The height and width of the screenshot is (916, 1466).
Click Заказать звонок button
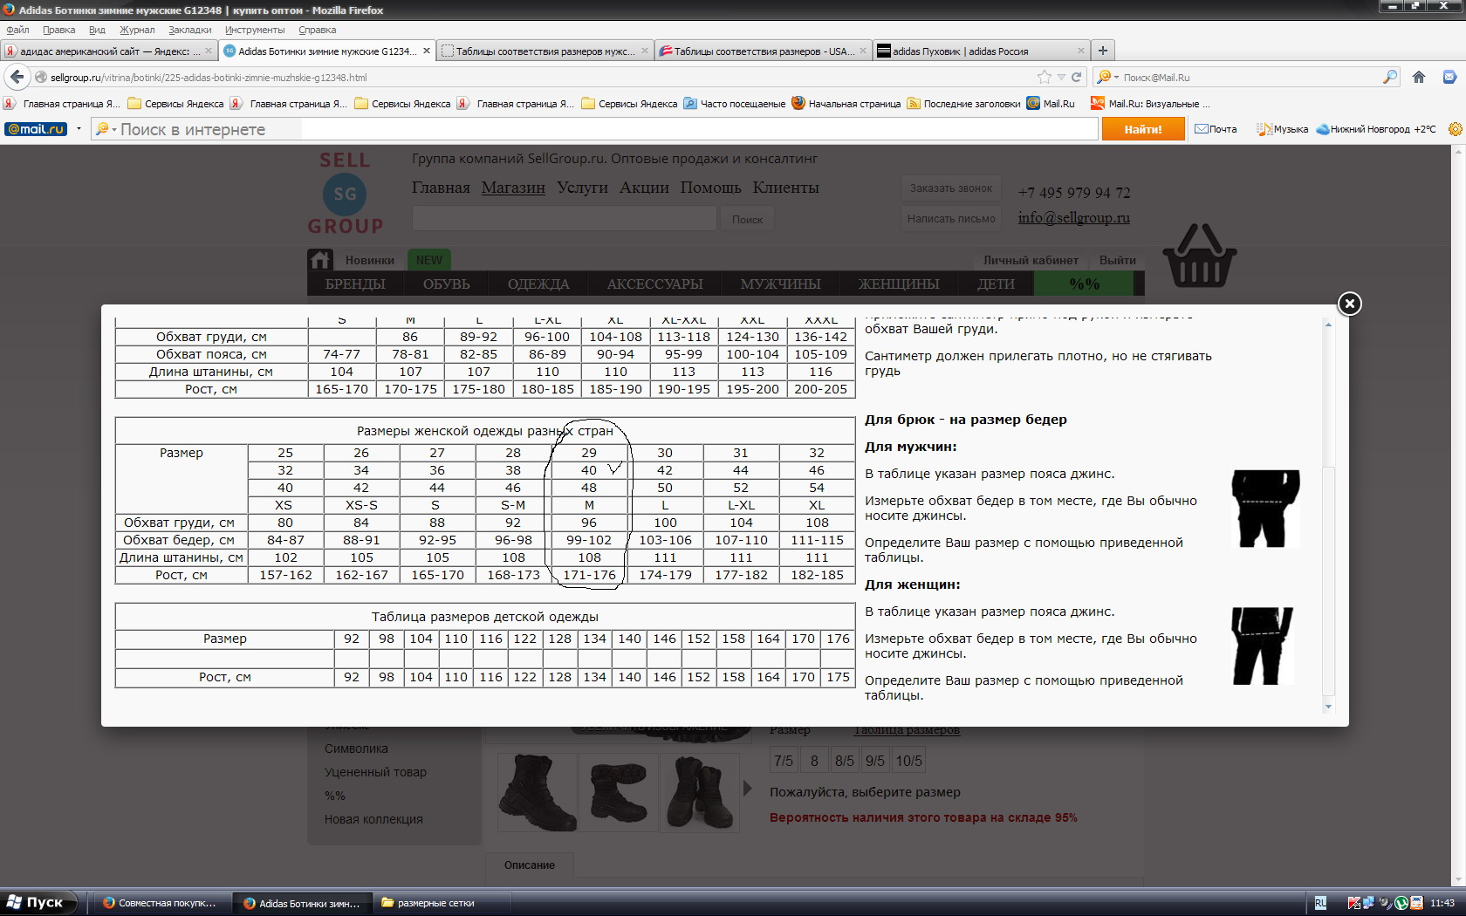951,188
